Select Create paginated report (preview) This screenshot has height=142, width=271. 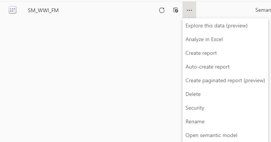pyautogui.click(x=225, y=80)
